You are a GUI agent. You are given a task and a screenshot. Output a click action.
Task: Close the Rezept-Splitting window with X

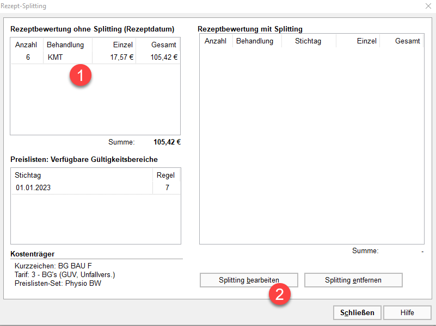(x=428, y=7)
